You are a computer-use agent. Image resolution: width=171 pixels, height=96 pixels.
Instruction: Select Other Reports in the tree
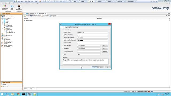point(9,41)
